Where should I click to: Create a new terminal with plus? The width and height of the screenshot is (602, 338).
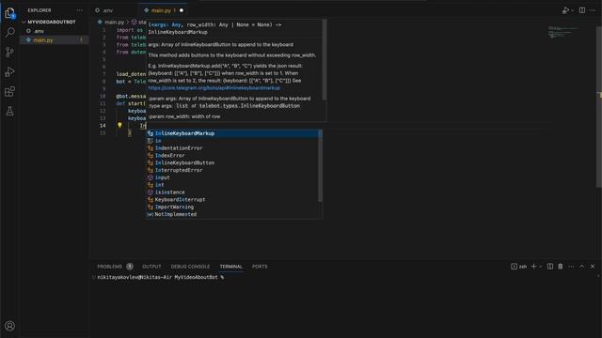click(x=533, y=267)
